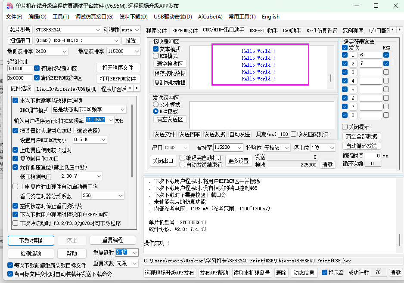Open the Link1D/Writer1A/U8W脱机 tab
This screenshot has width=404, height=283.
tap(66, 89)
